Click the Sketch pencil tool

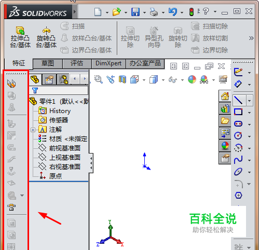(x=238, y=72)
